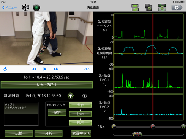186x139 pixels.
Task: Tap the date Feb 7, 2018 14:53:30
Action: point(43,95)
